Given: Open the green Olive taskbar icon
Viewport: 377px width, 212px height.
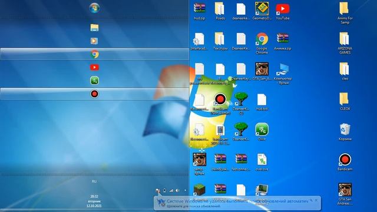Looking at the screenshot, I should (x=94, y=81).
